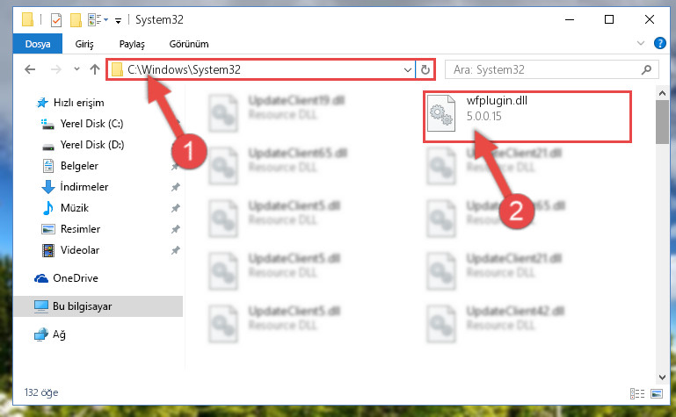
Task: Expand the ribbon chevron
Action: tap(641, 43)
